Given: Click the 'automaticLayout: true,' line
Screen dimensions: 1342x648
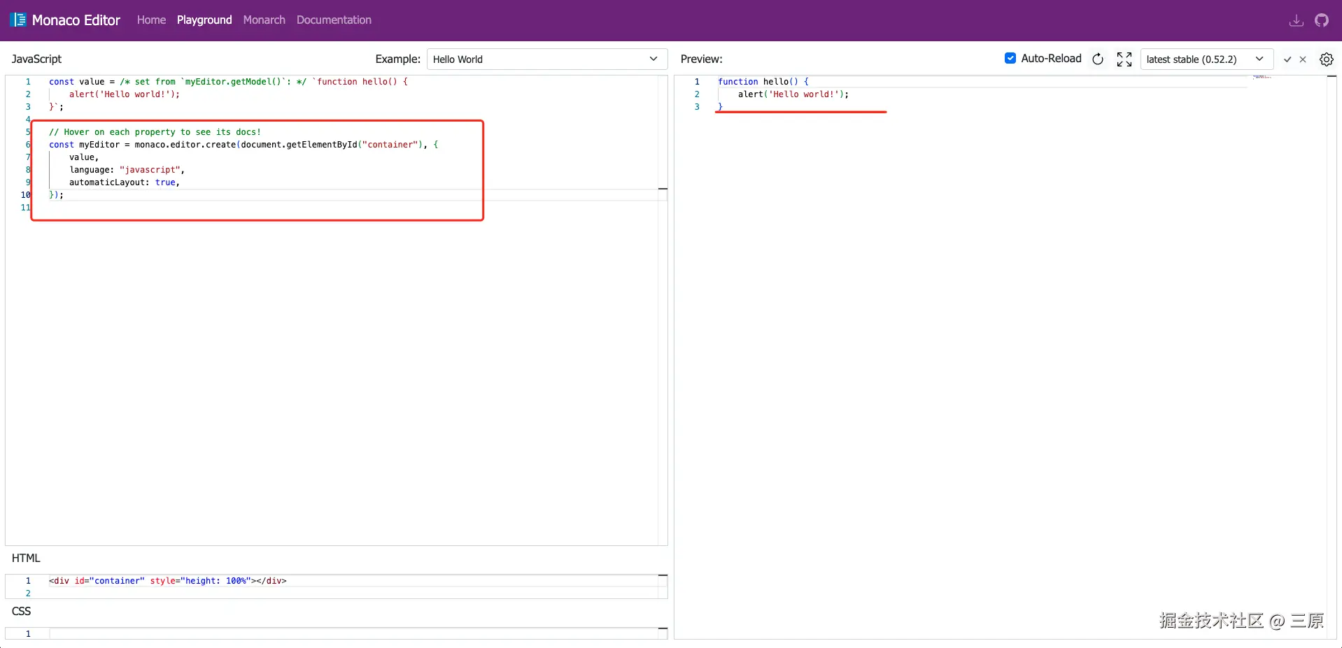Looking at the screenshot, I should tap(125, 182).
